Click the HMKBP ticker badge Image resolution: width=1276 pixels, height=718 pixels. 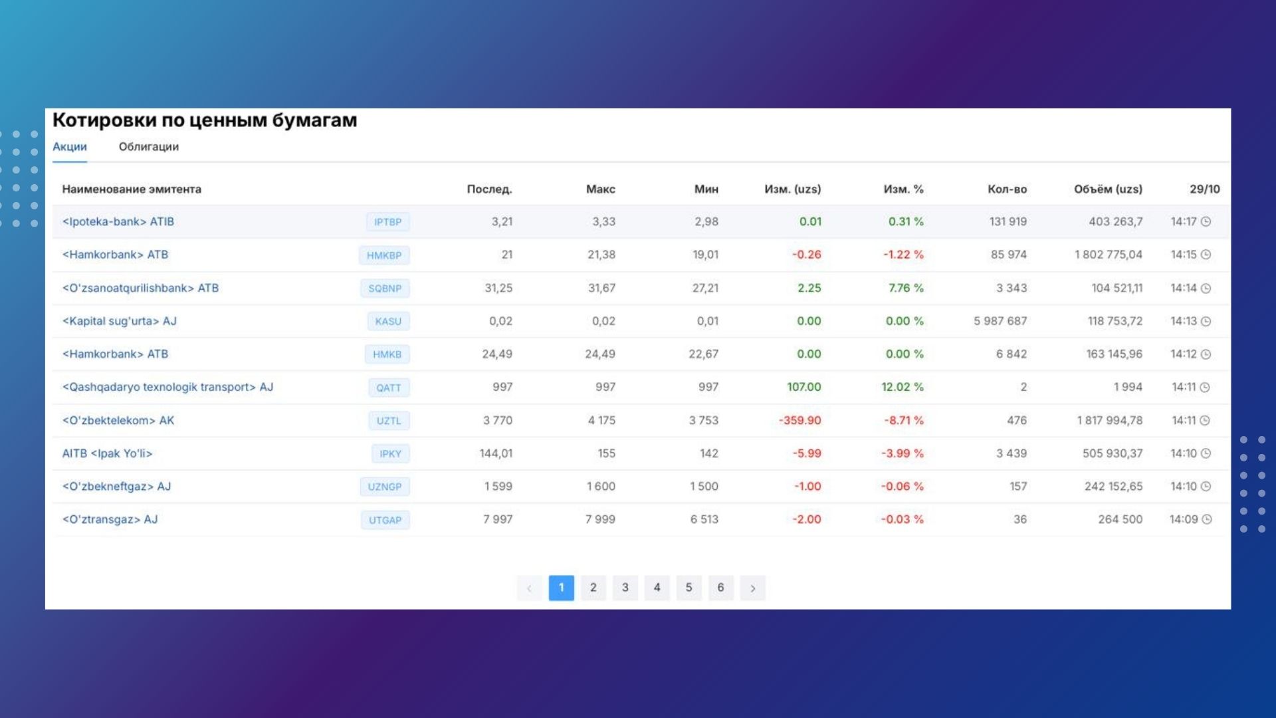(x=384, y=255)
